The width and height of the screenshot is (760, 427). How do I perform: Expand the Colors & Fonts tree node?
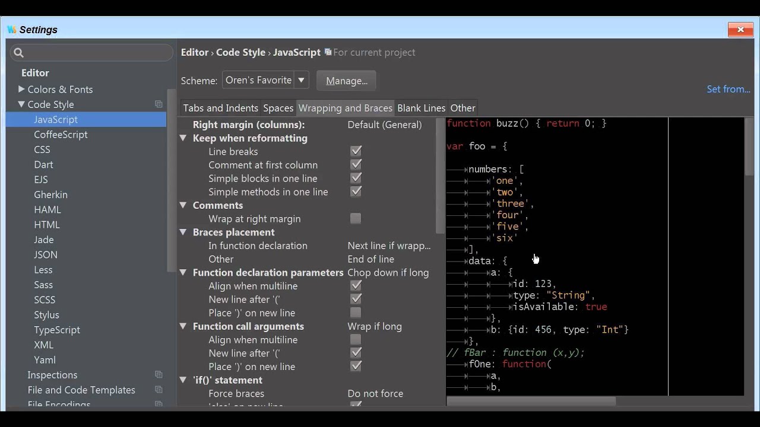[x=21, y=89]
